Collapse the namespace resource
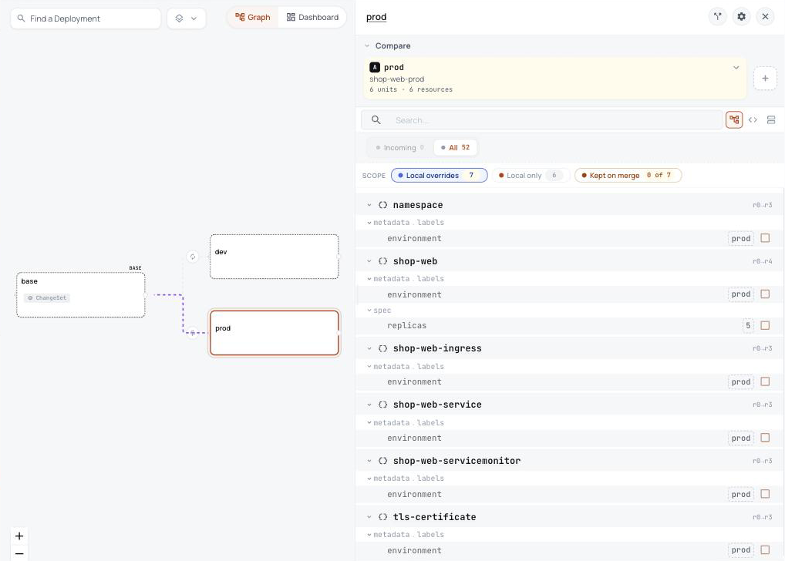Viewport: 785px width, 561px height. [x=369, y=205]
